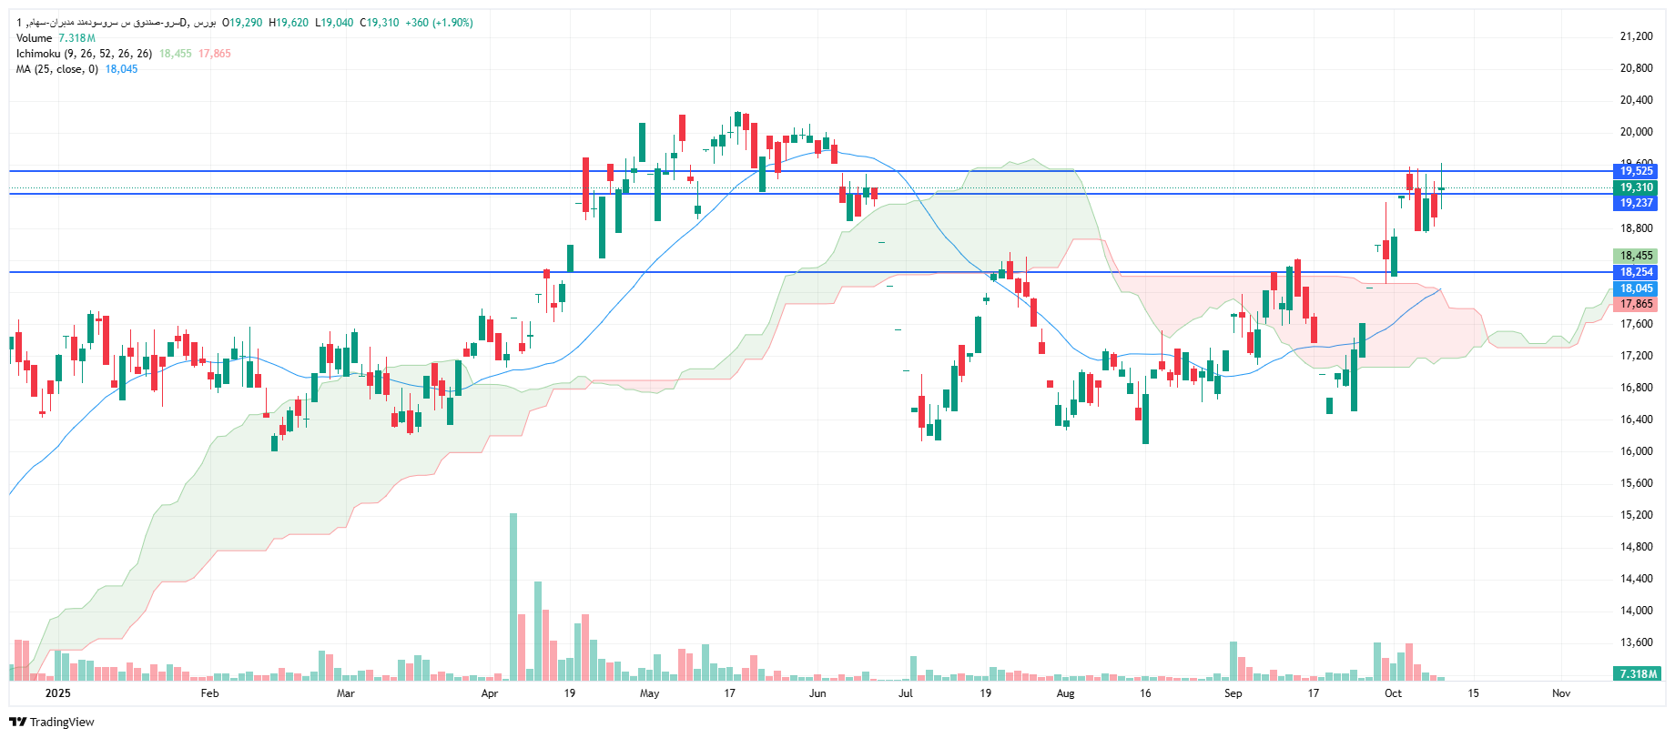Screen dimensions: 1675x738
Task: Select the Ichimoku indicator legend
Action: [x=84, y=54]
